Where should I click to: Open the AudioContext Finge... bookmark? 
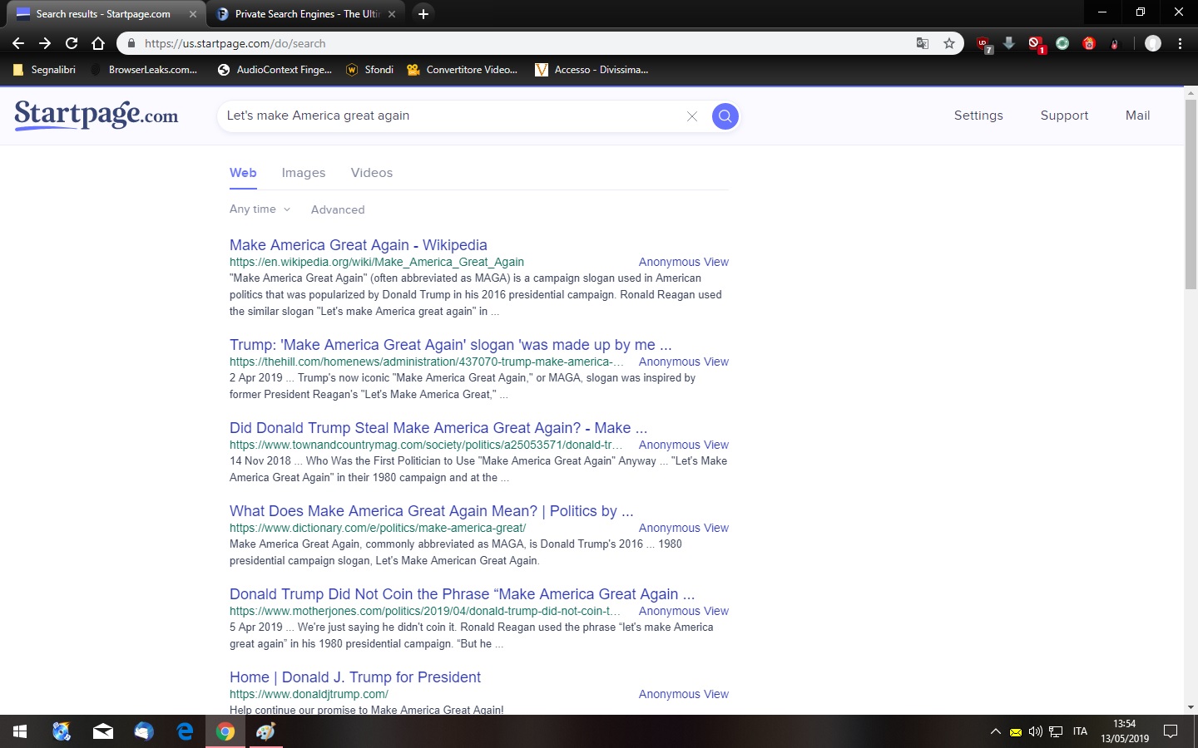pyautogui.click(x=275, y=70)
